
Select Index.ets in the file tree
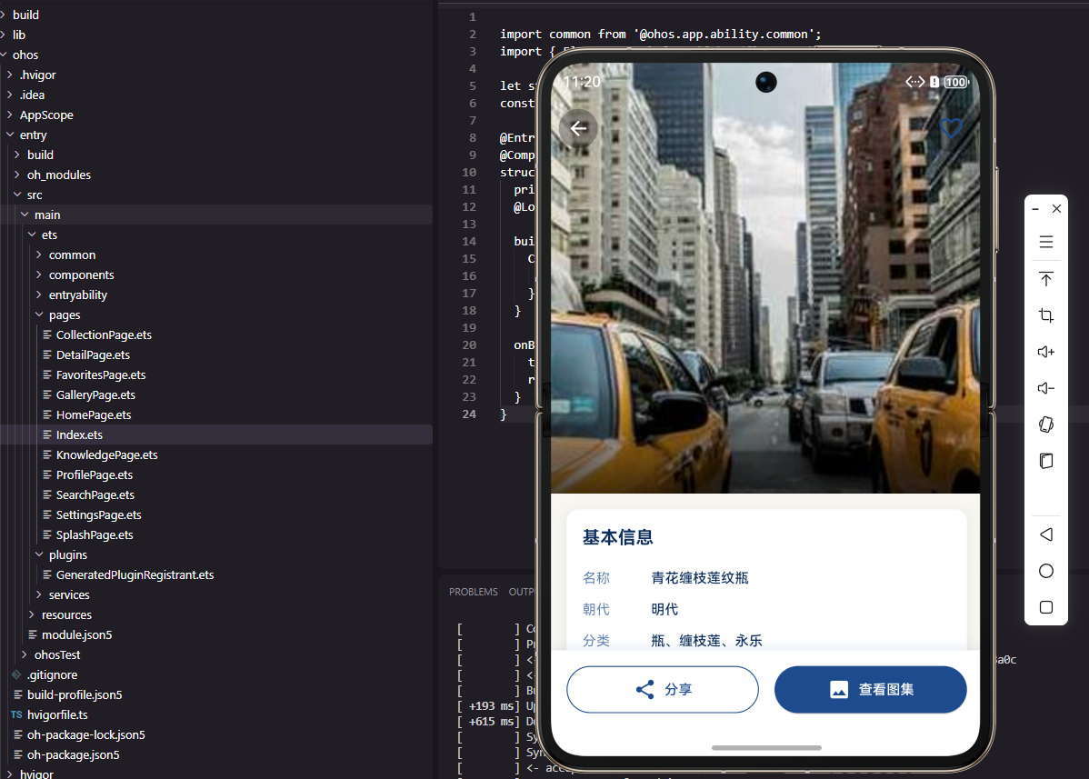(x=79, y=435)
